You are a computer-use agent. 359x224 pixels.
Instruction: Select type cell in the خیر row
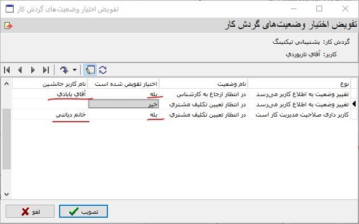click(299, 104)
